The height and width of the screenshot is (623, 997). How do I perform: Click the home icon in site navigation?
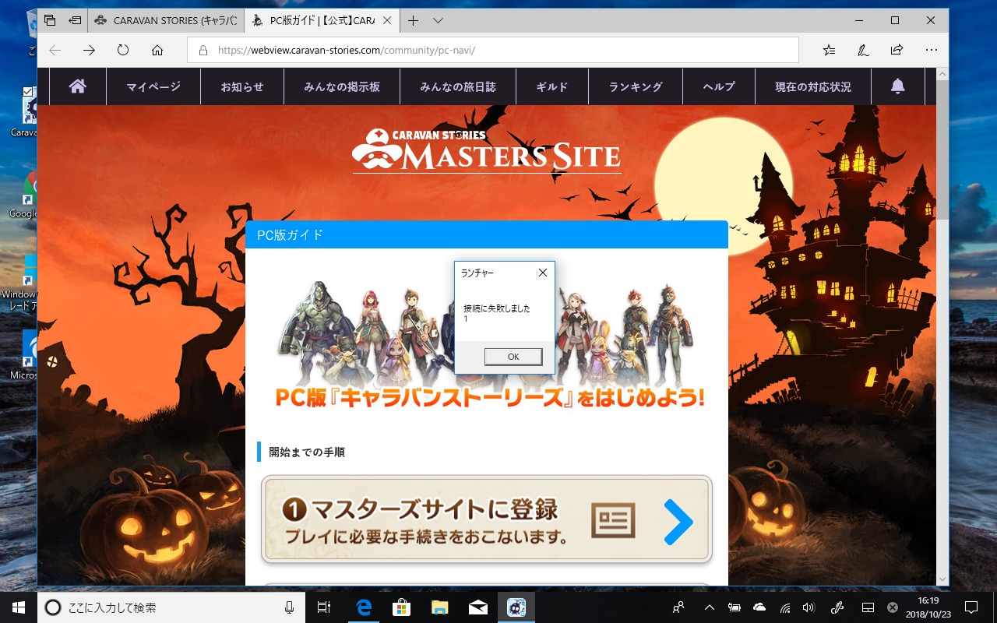point(78,86)
